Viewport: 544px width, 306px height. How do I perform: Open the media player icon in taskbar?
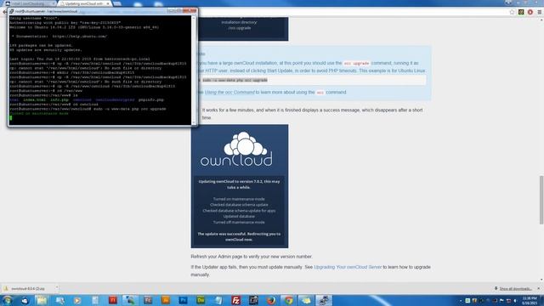(77, 300)
